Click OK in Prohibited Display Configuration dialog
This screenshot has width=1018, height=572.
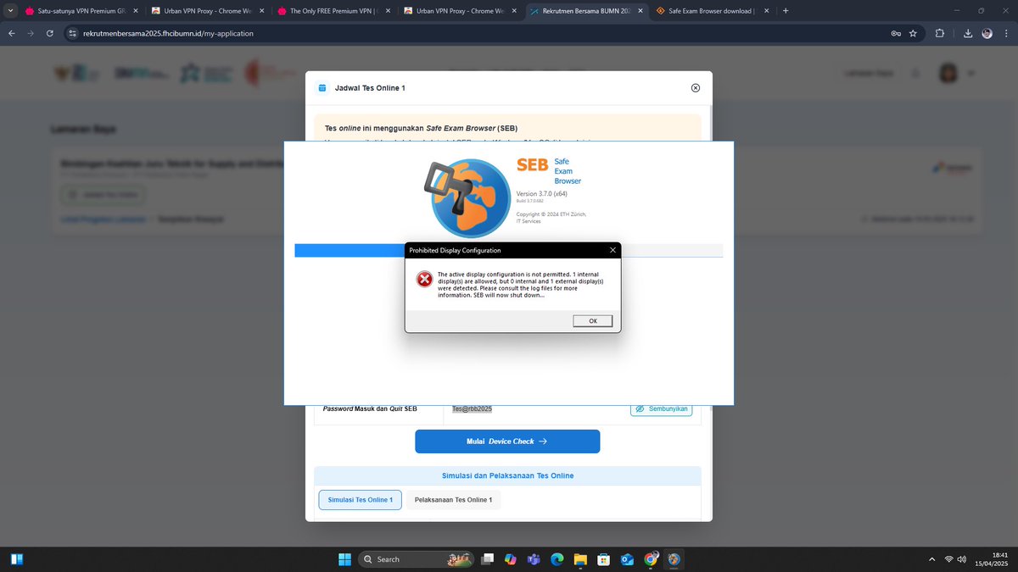[592, 321]
